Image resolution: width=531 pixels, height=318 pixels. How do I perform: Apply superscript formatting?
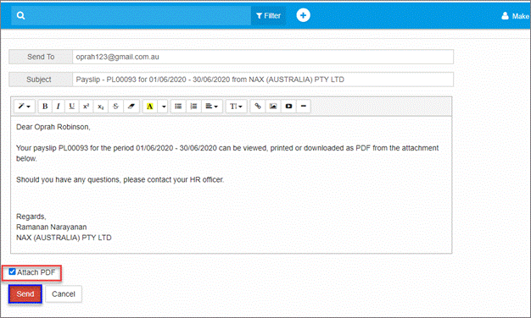point(86,107)
